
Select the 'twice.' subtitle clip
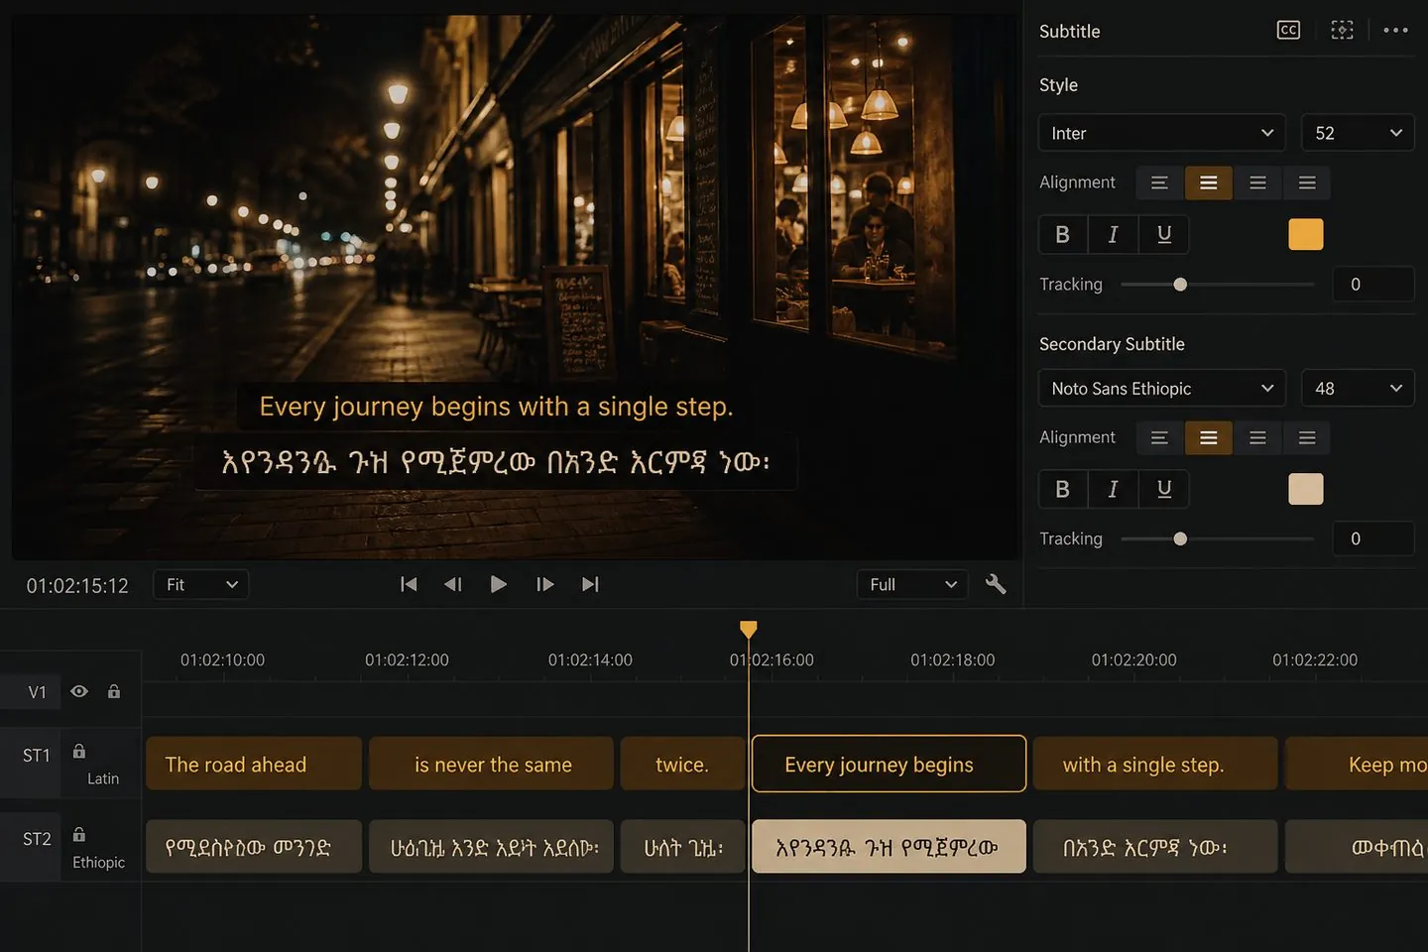(x=682, y=764)
